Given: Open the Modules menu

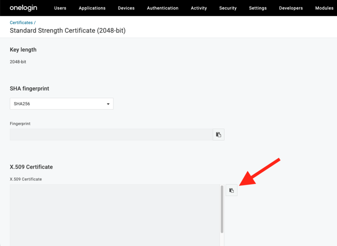Looking at the screenshot, I should pos(324,8).
